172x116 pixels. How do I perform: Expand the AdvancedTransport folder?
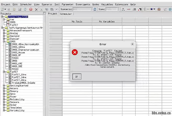pyautogui.click(x=4, y=30)
